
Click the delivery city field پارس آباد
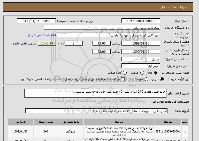coord(141,66)
